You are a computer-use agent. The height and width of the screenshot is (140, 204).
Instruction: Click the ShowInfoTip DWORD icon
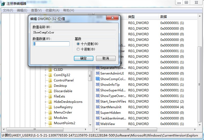[97, 84]
